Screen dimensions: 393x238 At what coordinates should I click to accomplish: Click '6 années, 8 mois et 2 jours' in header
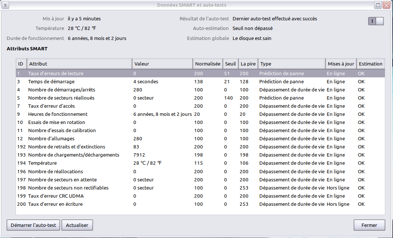click(x=97, y=38)
